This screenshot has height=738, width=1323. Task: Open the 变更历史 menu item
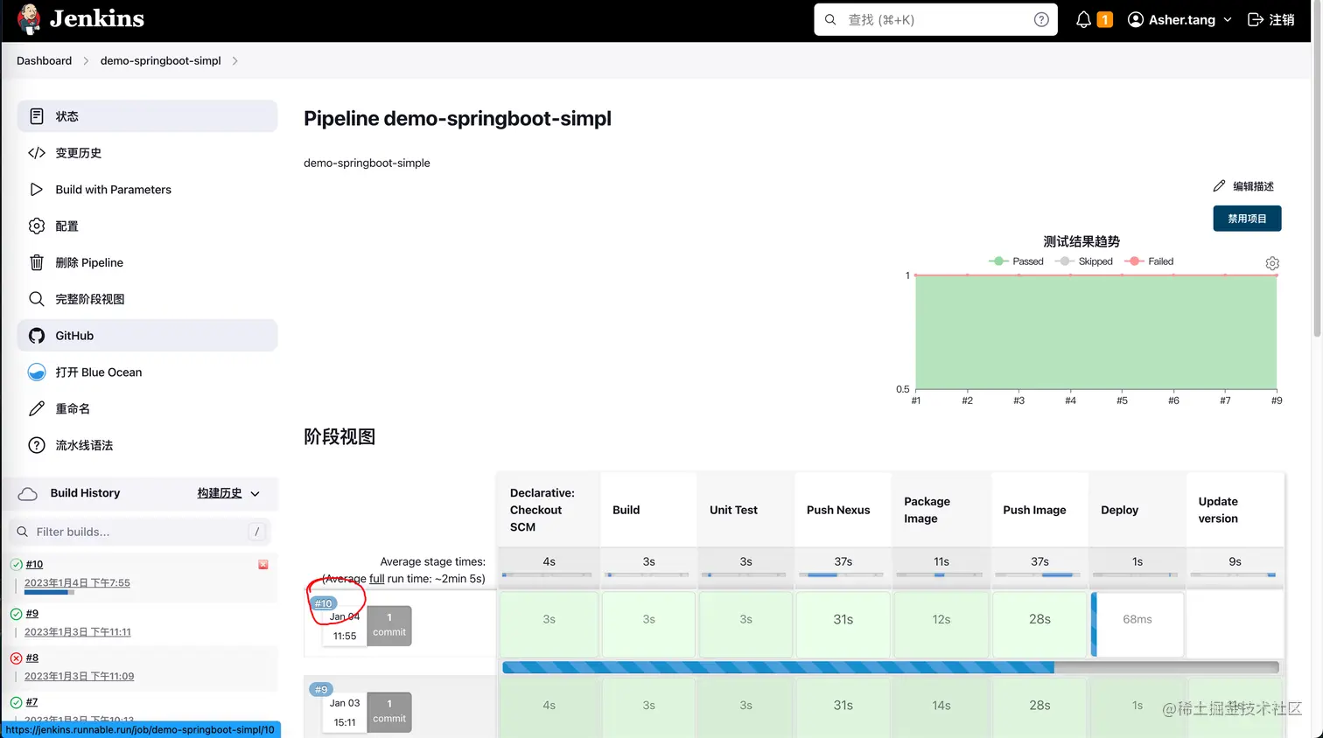point(147,153)
